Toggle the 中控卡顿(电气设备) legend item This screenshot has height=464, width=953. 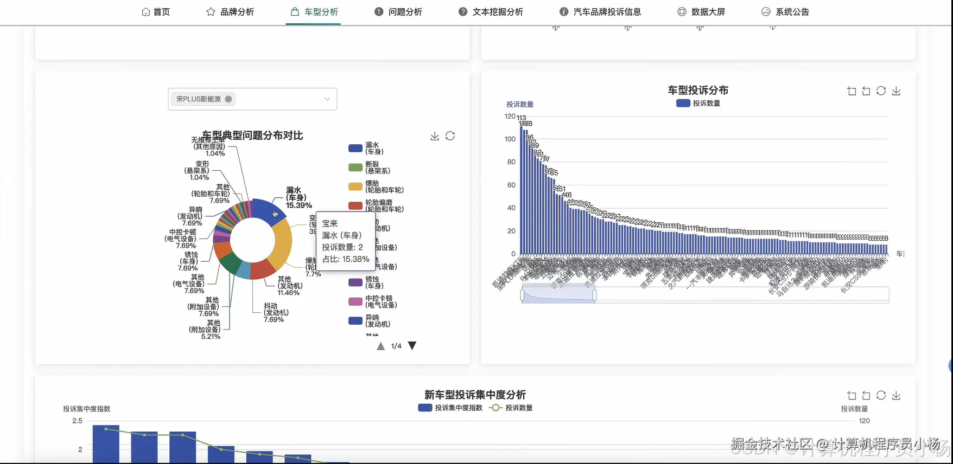click(373, 302)
